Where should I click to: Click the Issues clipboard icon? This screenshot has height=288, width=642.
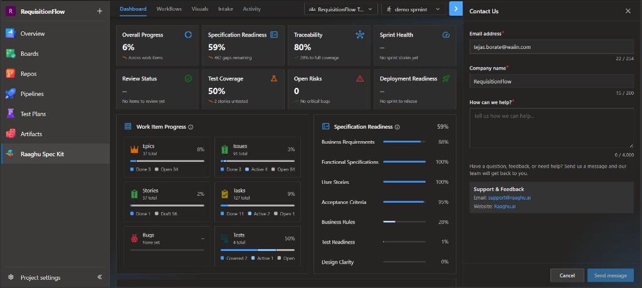coord(225,149)
